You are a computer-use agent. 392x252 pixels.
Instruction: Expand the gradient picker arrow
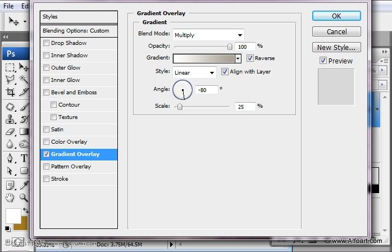click(x=238, y=58)
